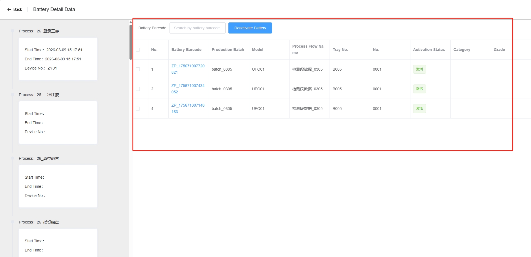
Task: Click 0001 cell in row 2
Action: [377, 89]
